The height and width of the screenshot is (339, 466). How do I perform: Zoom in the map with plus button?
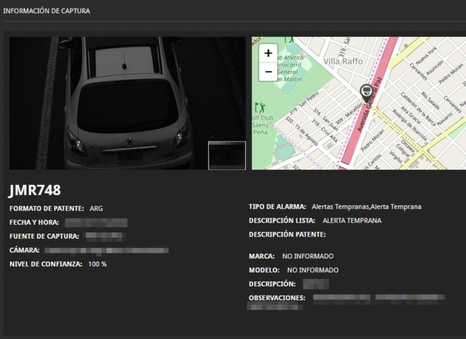(x=268, y=53)
